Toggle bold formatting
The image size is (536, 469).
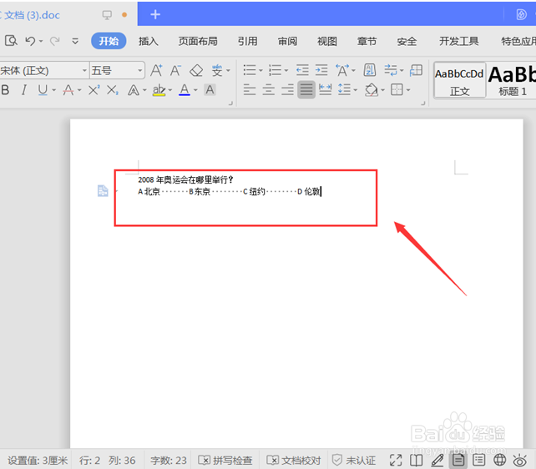tap(5, 90)
